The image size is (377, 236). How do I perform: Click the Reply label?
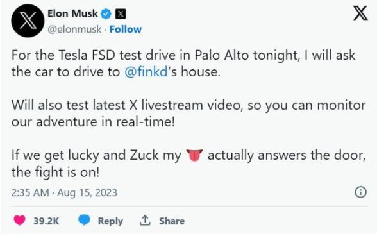[110, 221]
